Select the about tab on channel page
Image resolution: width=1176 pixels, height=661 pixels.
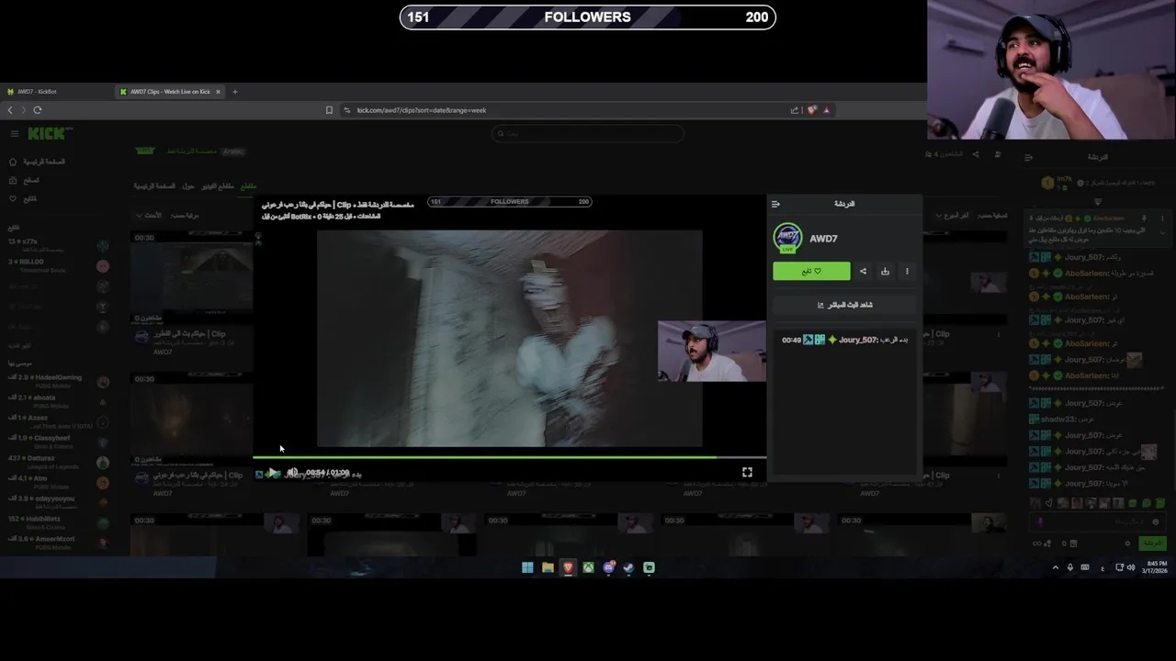click(187, 186)
